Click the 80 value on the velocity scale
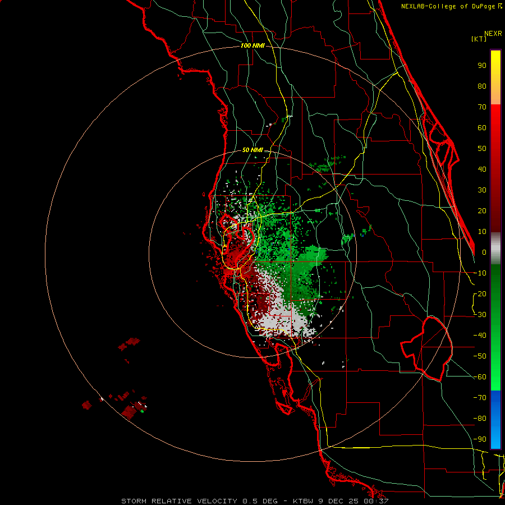The image size is (505, 505). [482, 86]
